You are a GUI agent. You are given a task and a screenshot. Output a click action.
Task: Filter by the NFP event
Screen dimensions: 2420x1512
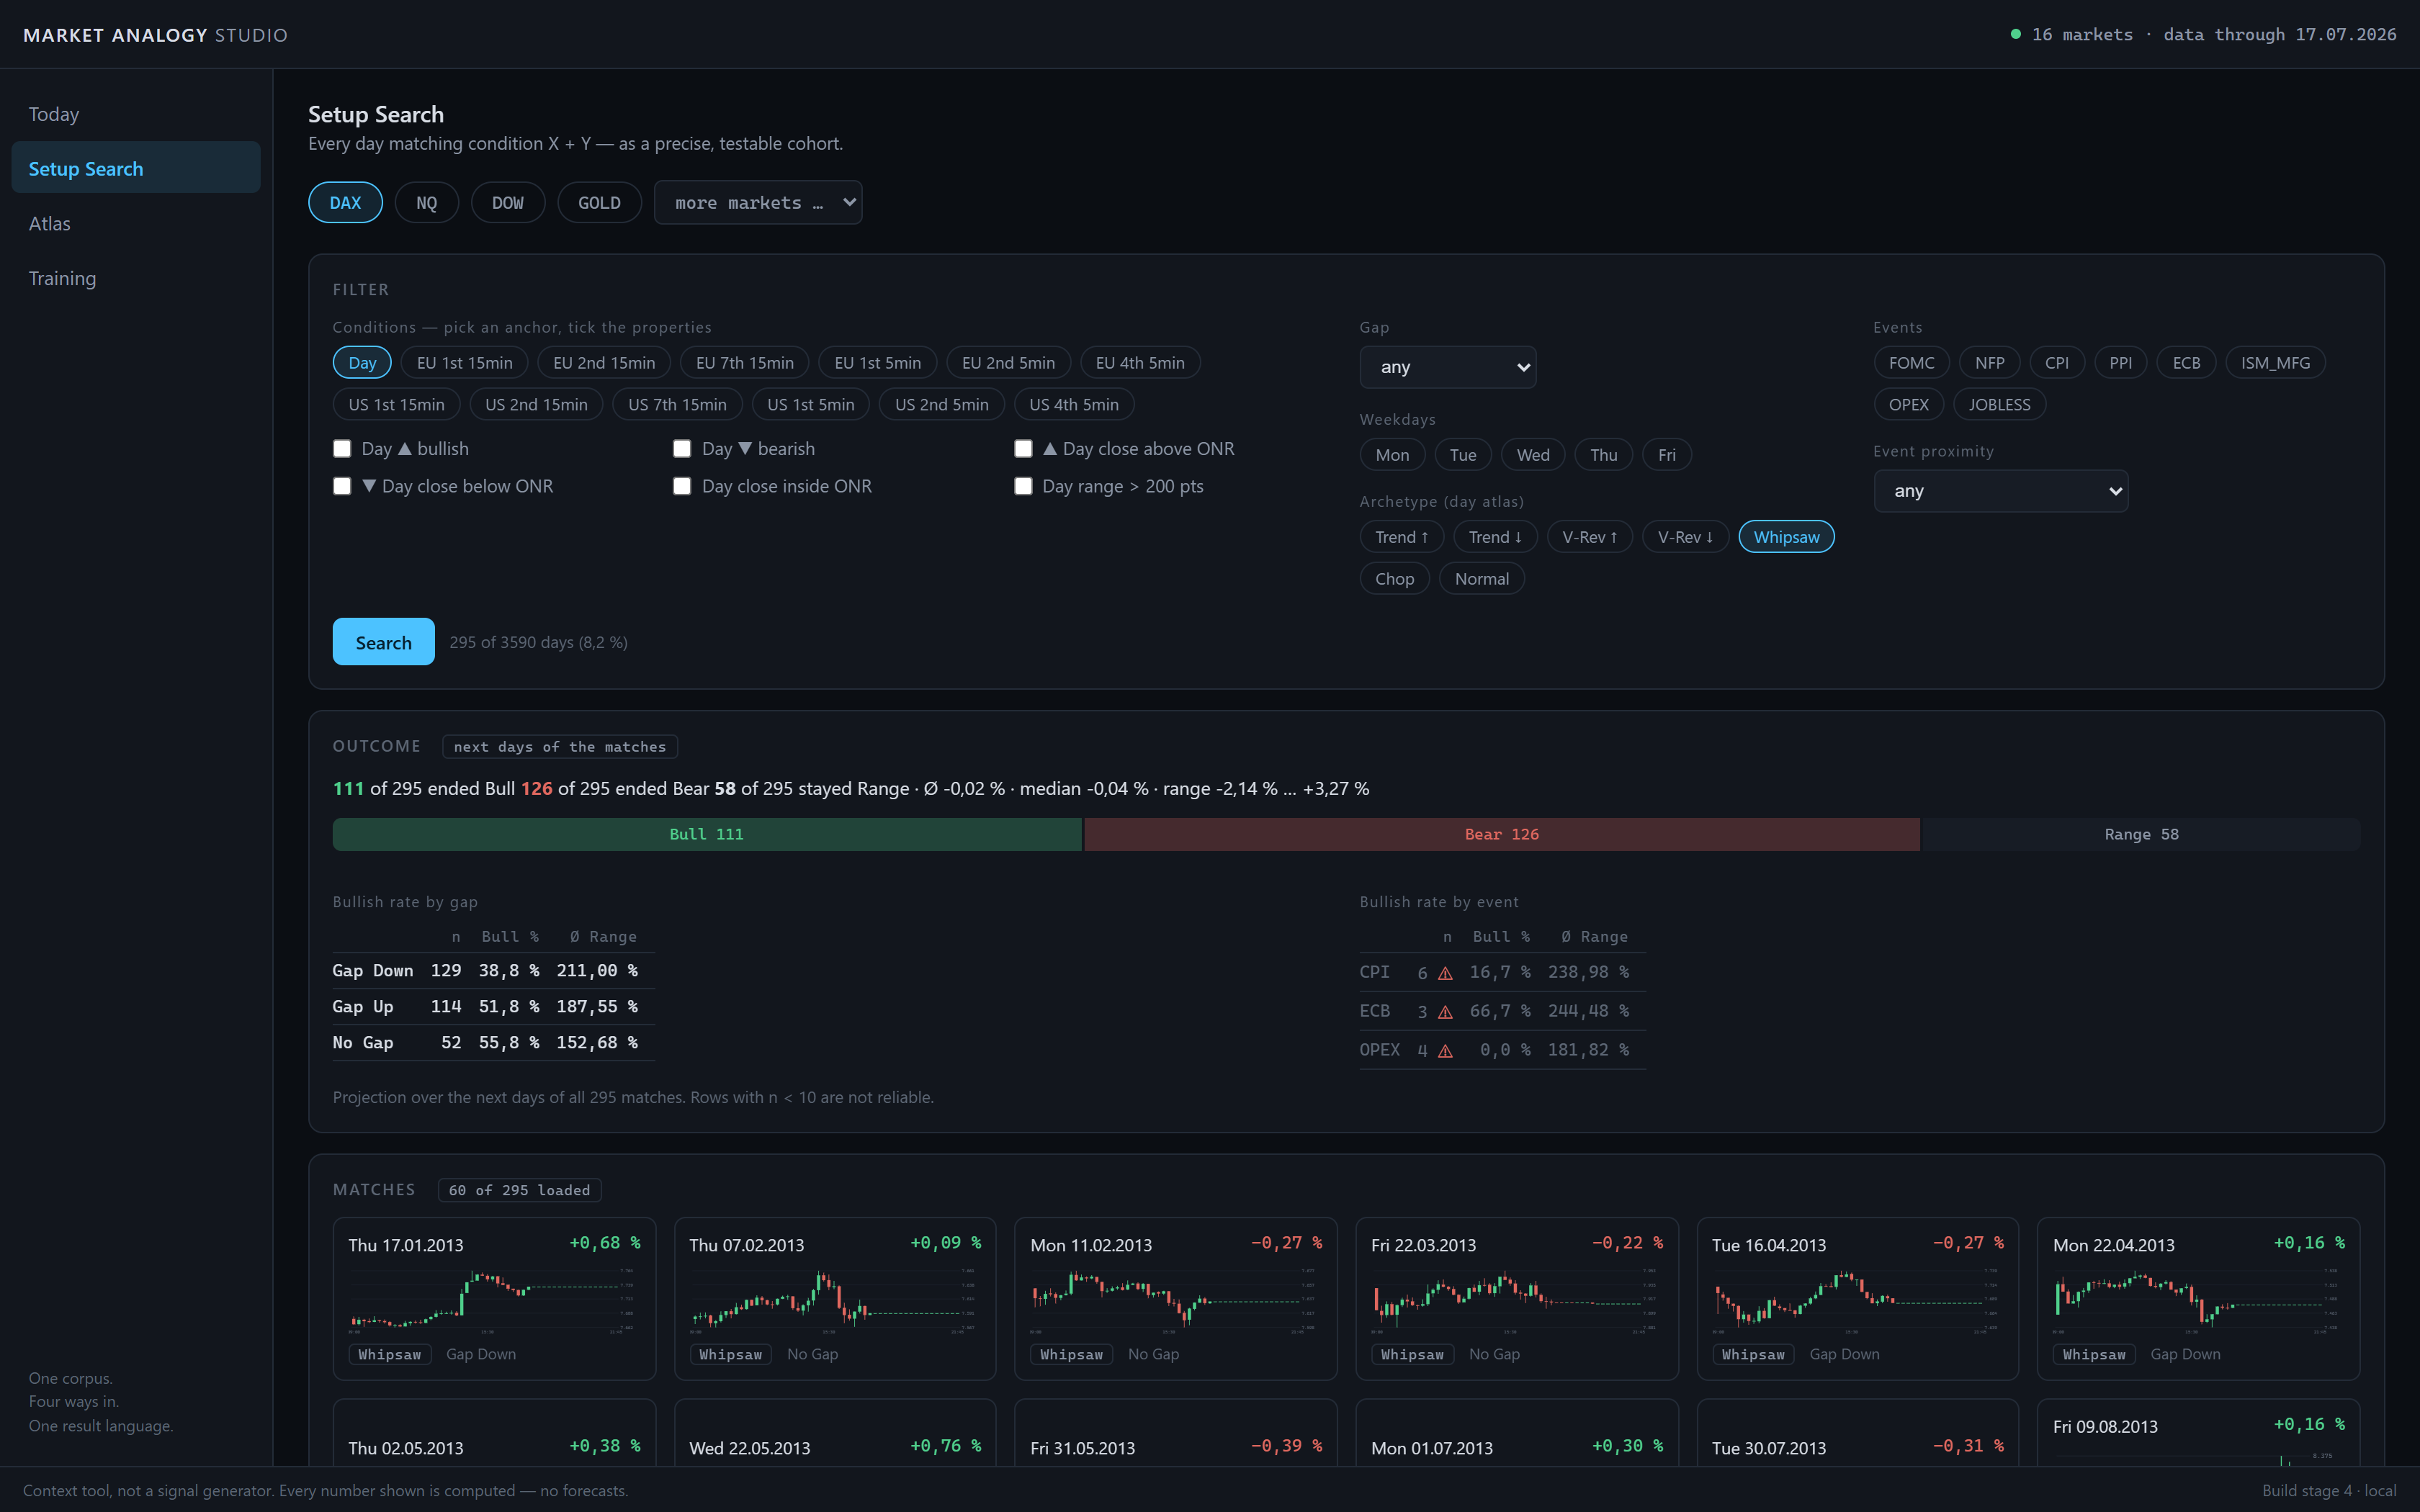tap(1990, 363)
